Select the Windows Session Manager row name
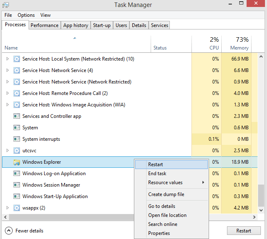The image size is (267, 239). click(51, 185)
